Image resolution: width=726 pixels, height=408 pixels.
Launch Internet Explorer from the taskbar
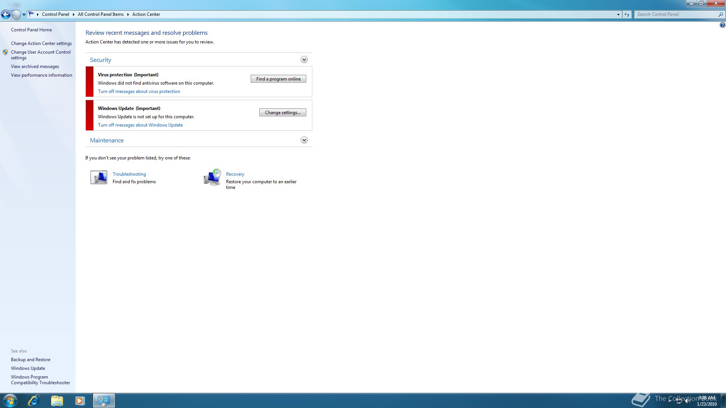pos(34,400)
